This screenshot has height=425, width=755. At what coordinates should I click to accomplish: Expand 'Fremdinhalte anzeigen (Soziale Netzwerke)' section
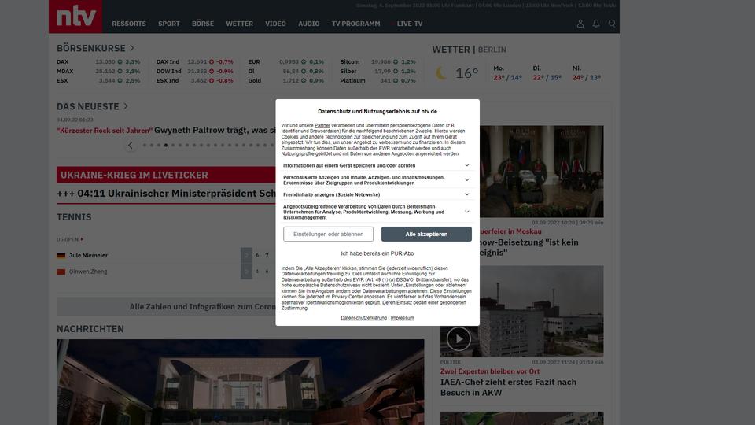click(x=377, y=194)
